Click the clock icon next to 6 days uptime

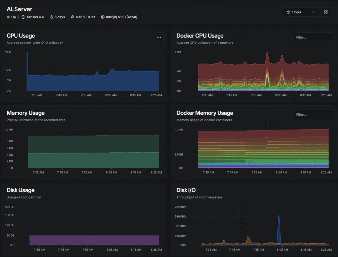click(x=51, y=17)
